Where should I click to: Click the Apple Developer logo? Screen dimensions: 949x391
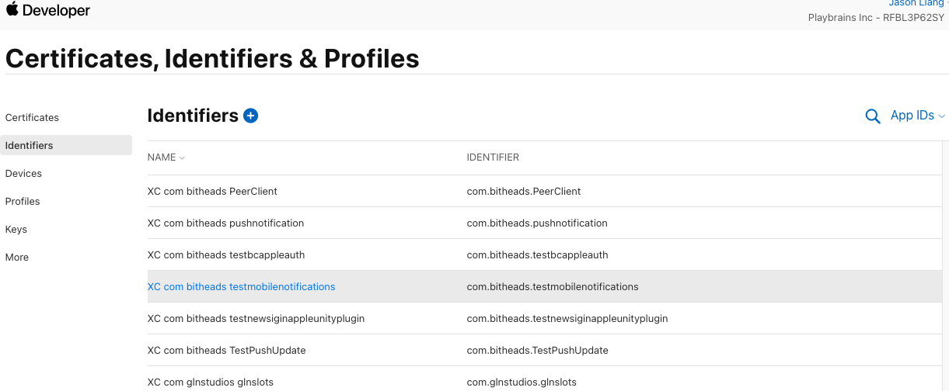pyautogui.click(x=48, y=11)
